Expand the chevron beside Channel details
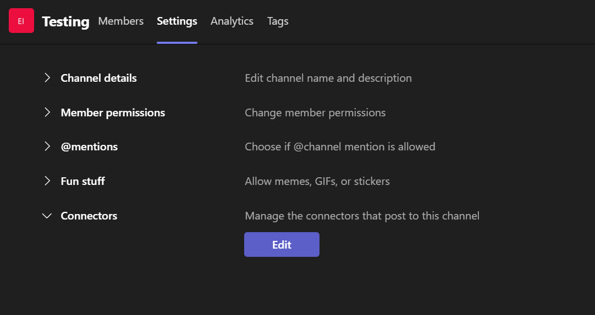The height and width of the screenshot is (315, 595). pyautogui.click(x=47, y=78)
